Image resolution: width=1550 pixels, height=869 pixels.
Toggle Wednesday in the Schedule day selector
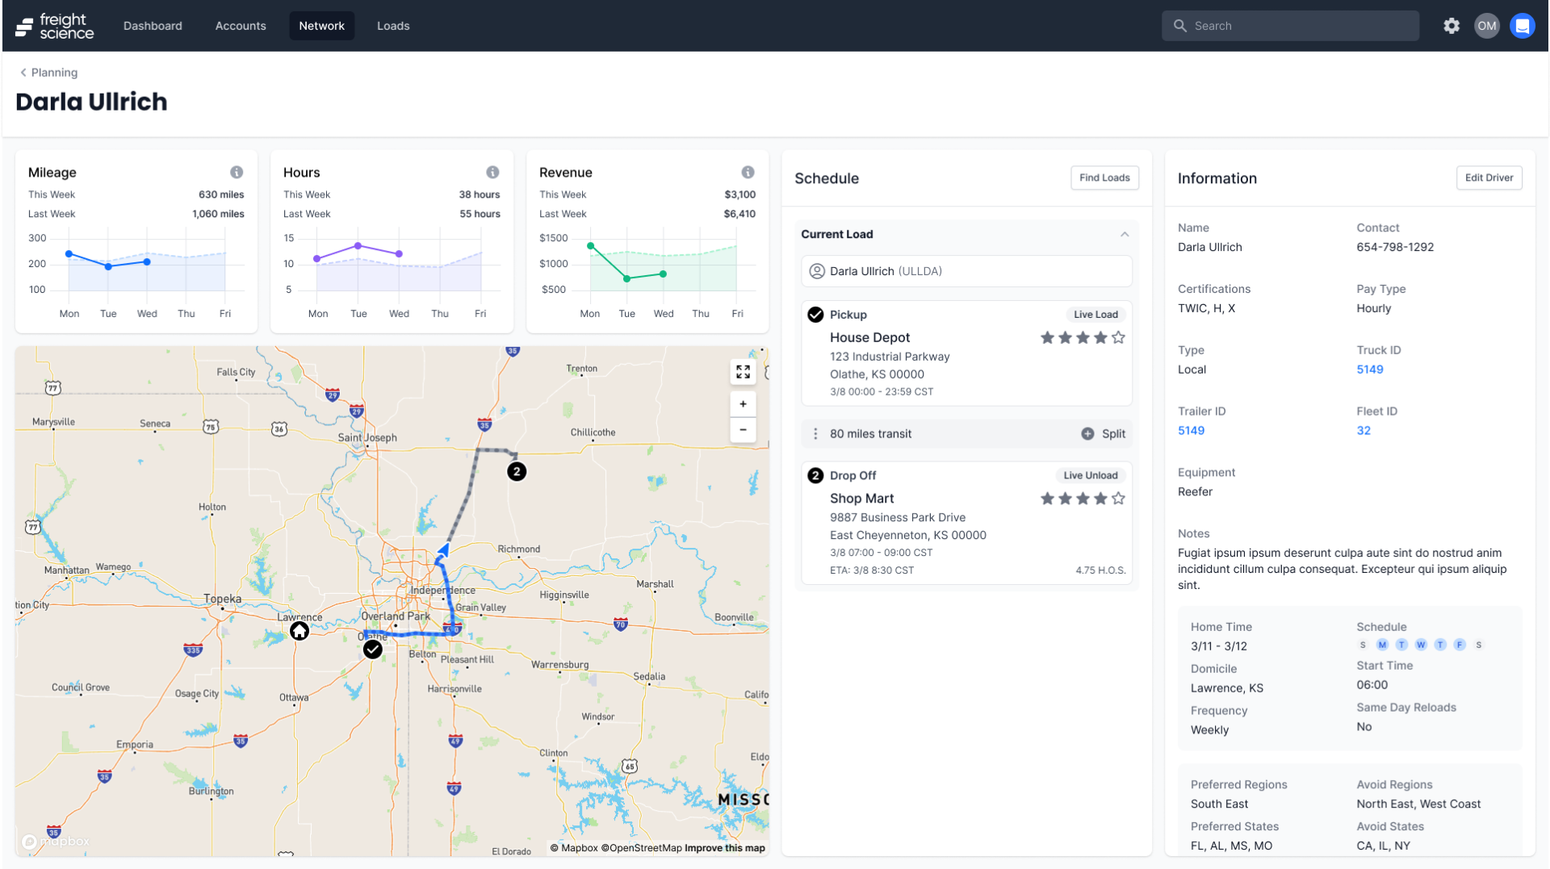tap(1421, 645)
